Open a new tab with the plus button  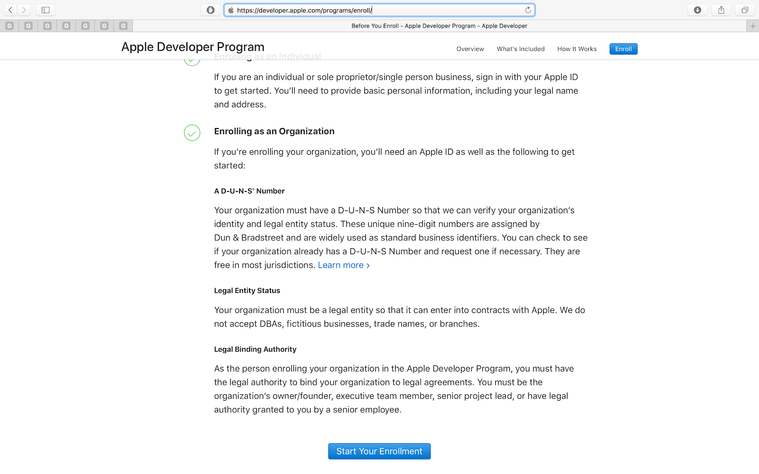(752, 26)
